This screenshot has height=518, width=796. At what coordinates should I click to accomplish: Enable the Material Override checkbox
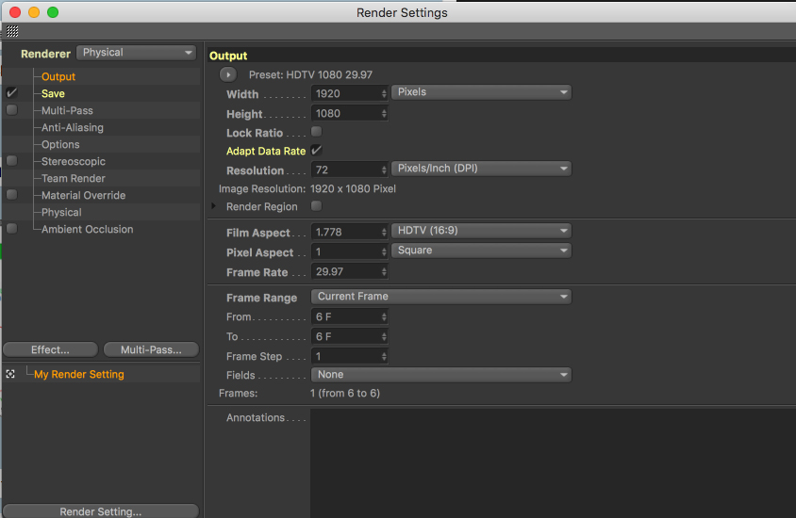click(11, 195)
